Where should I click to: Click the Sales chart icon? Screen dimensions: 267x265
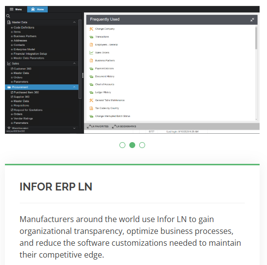point(9,64)
